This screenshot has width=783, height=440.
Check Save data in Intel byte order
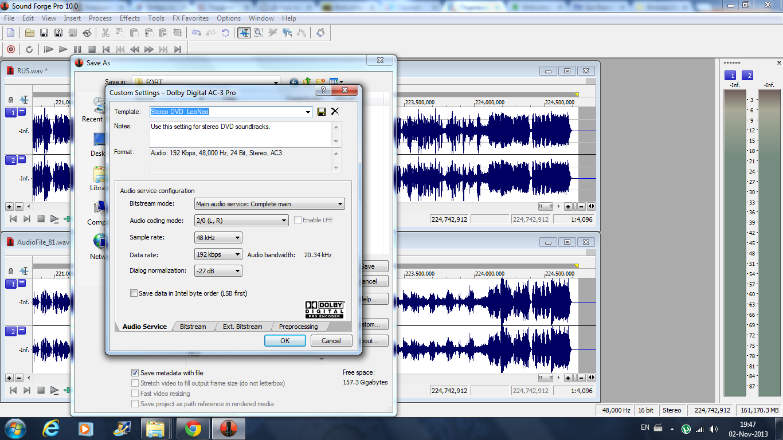134,293
